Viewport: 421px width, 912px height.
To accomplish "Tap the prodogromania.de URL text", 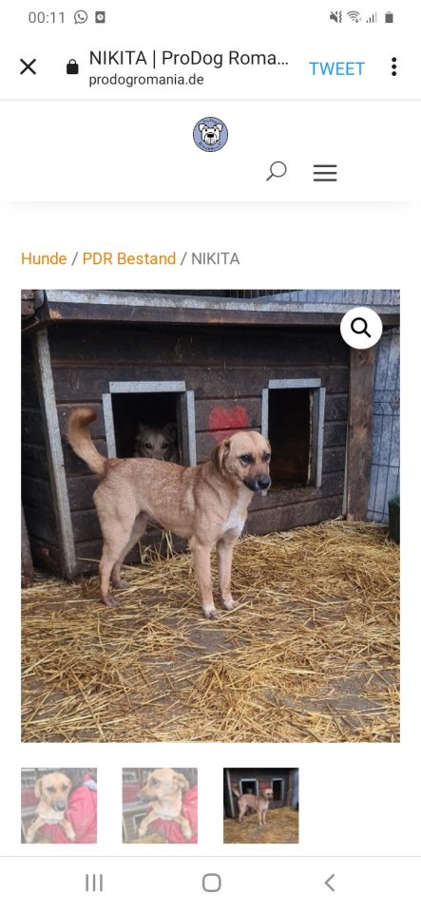I will (146, 80).
